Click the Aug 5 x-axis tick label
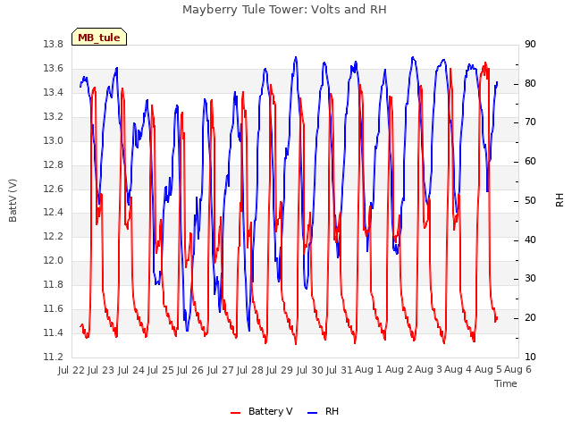Screen dimensions: 572x429 [x=488, y=370]
